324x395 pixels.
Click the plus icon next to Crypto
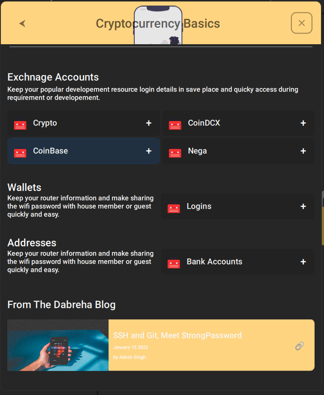click(x=149, y=123)
